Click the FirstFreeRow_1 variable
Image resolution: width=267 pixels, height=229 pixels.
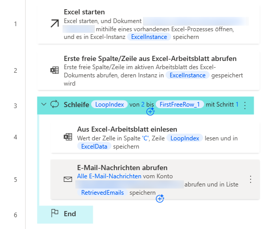[x=180, y=105]
